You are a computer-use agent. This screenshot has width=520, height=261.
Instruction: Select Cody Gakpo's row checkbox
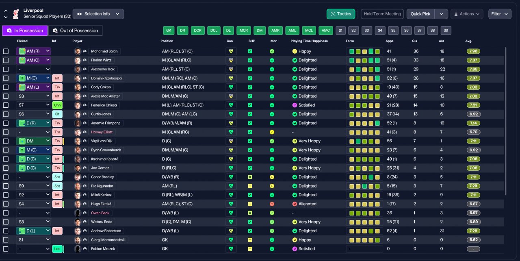click(6, 87)
